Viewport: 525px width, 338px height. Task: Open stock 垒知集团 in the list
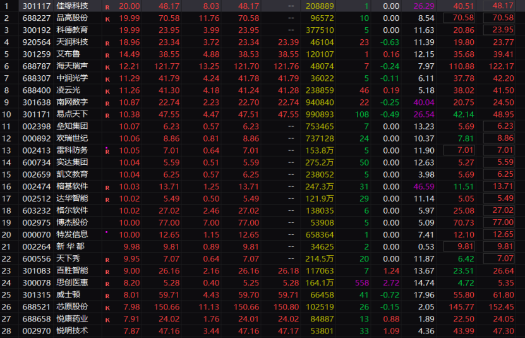(73, 126)
